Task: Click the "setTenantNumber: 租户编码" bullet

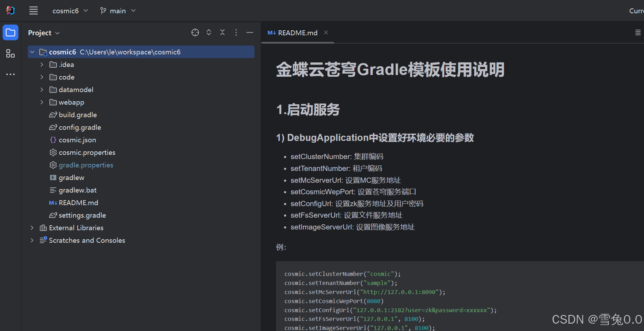Action: pyautogui.click(x=336, y=168)
